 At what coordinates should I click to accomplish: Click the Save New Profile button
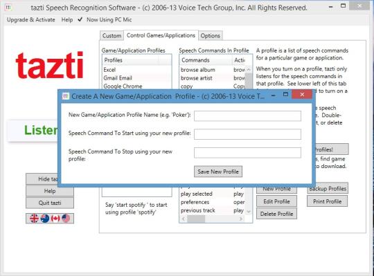point(218,172)
